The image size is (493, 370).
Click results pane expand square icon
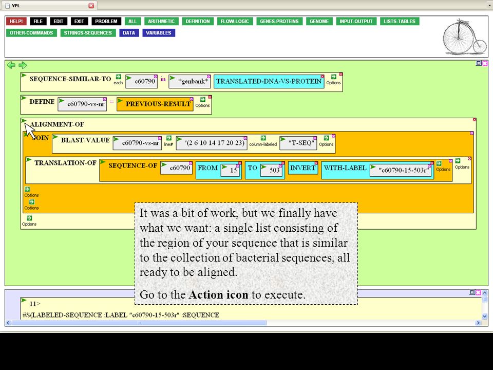coord(472,292)
